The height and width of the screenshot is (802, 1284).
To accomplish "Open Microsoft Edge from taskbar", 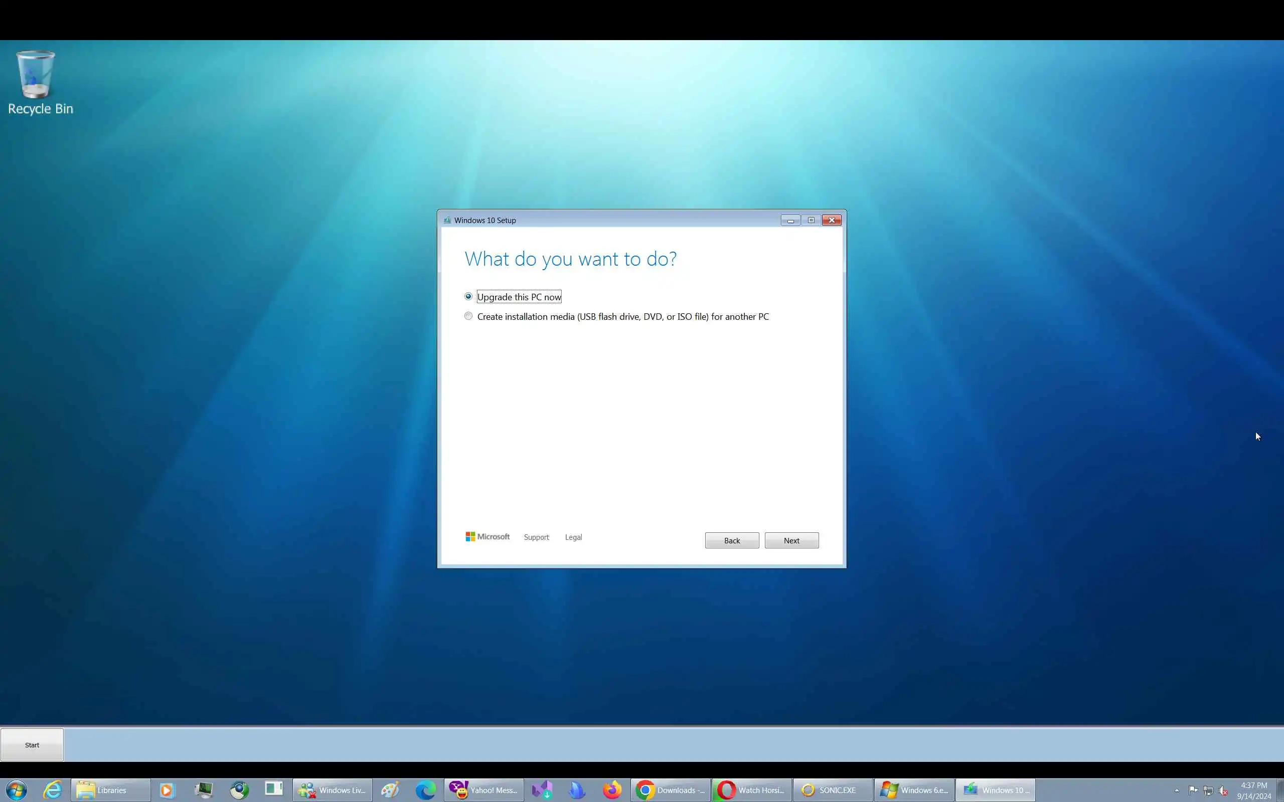I will tap(425, 790).
